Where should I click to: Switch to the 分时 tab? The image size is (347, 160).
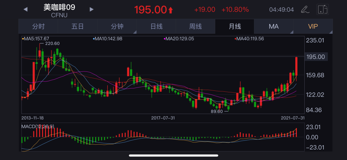coord(38,27)
